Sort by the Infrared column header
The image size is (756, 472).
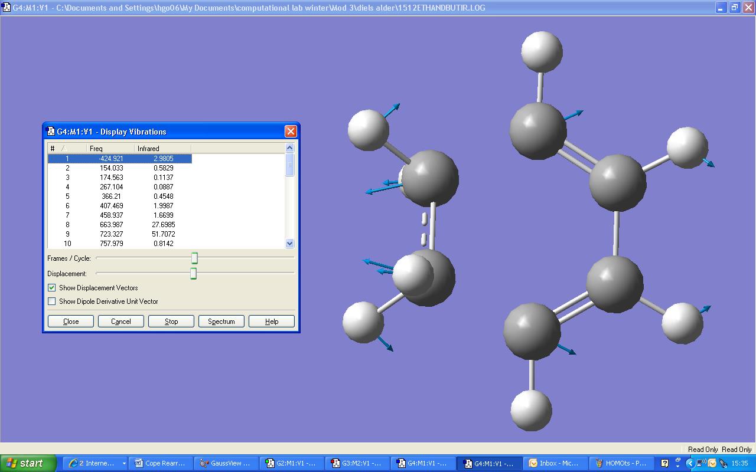coord(162,149)
